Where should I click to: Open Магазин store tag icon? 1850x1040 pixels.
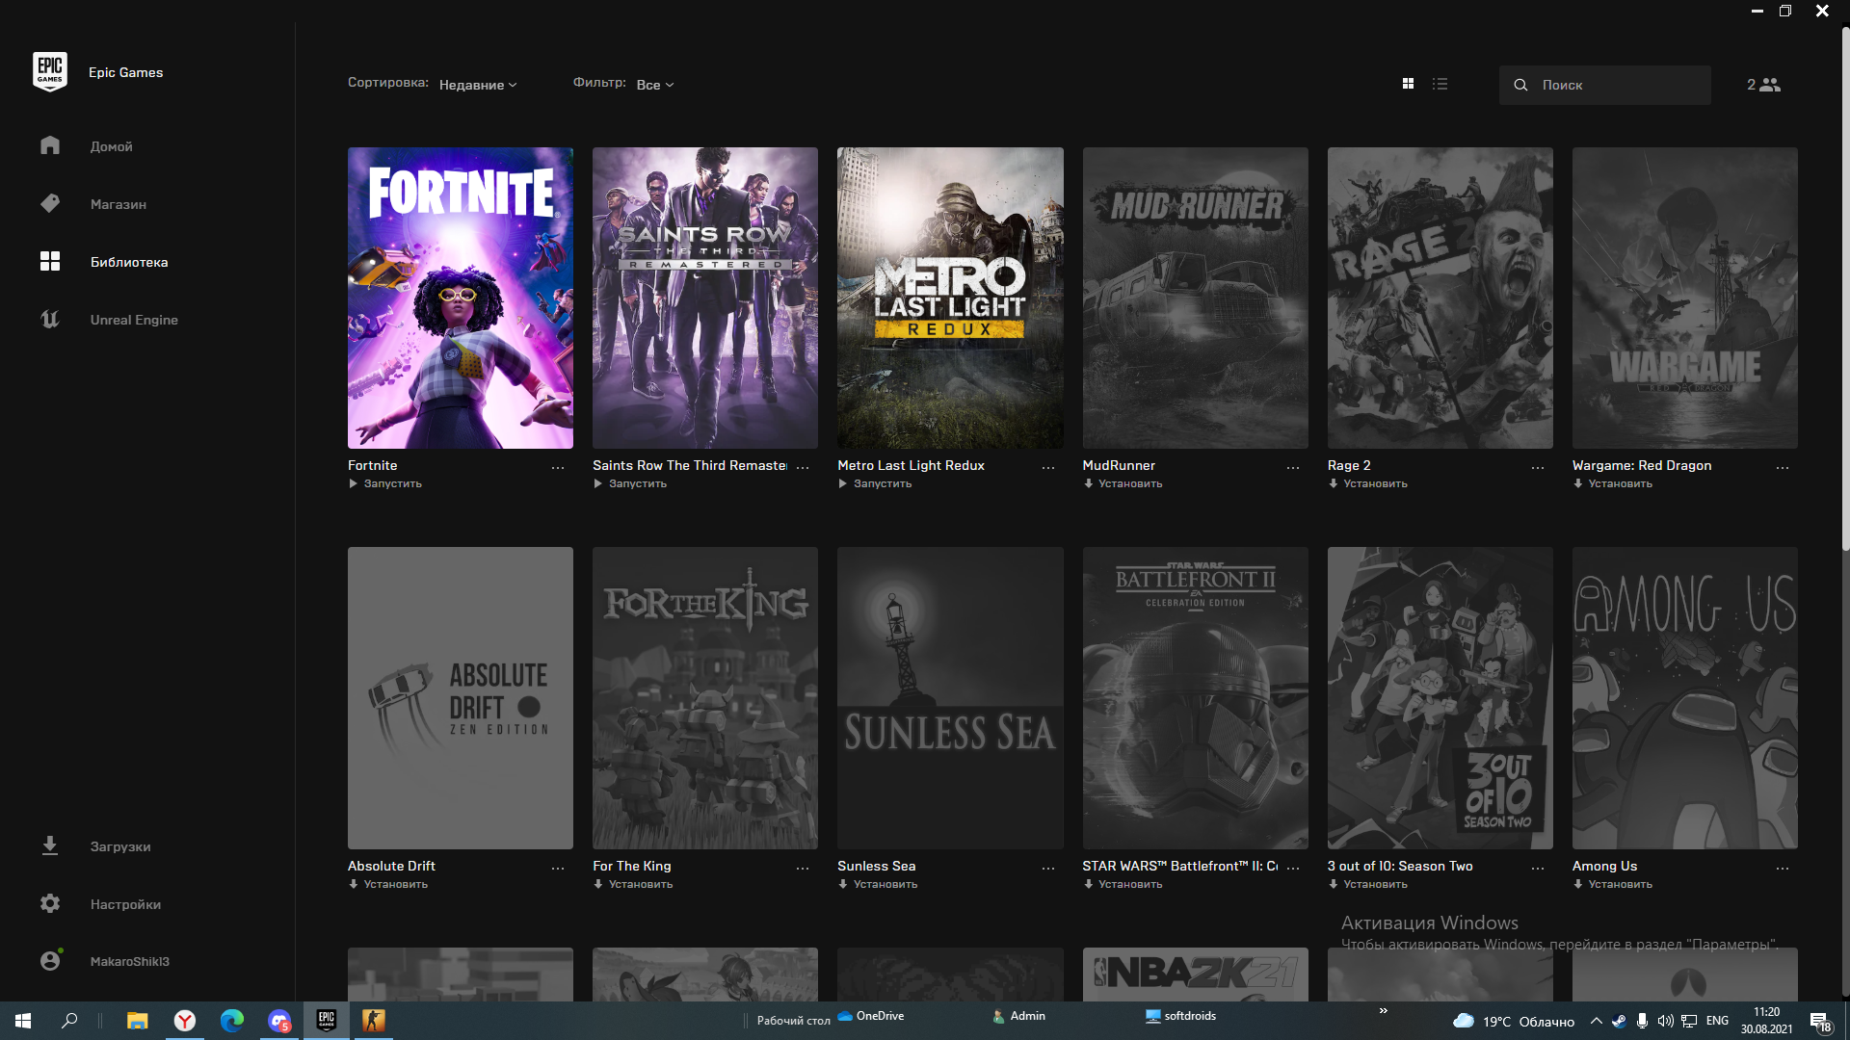click(50, 203)
